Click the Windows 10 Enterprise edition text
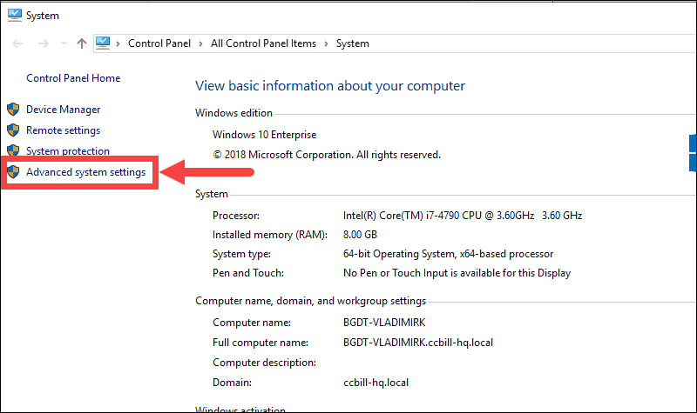The height and width of the screenshot is (413, 697). click(265, 135)
